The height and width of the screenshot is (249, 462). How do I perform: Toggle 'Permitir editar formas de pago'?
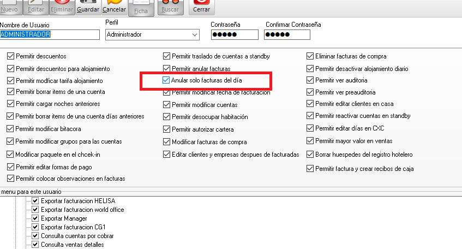11,167
